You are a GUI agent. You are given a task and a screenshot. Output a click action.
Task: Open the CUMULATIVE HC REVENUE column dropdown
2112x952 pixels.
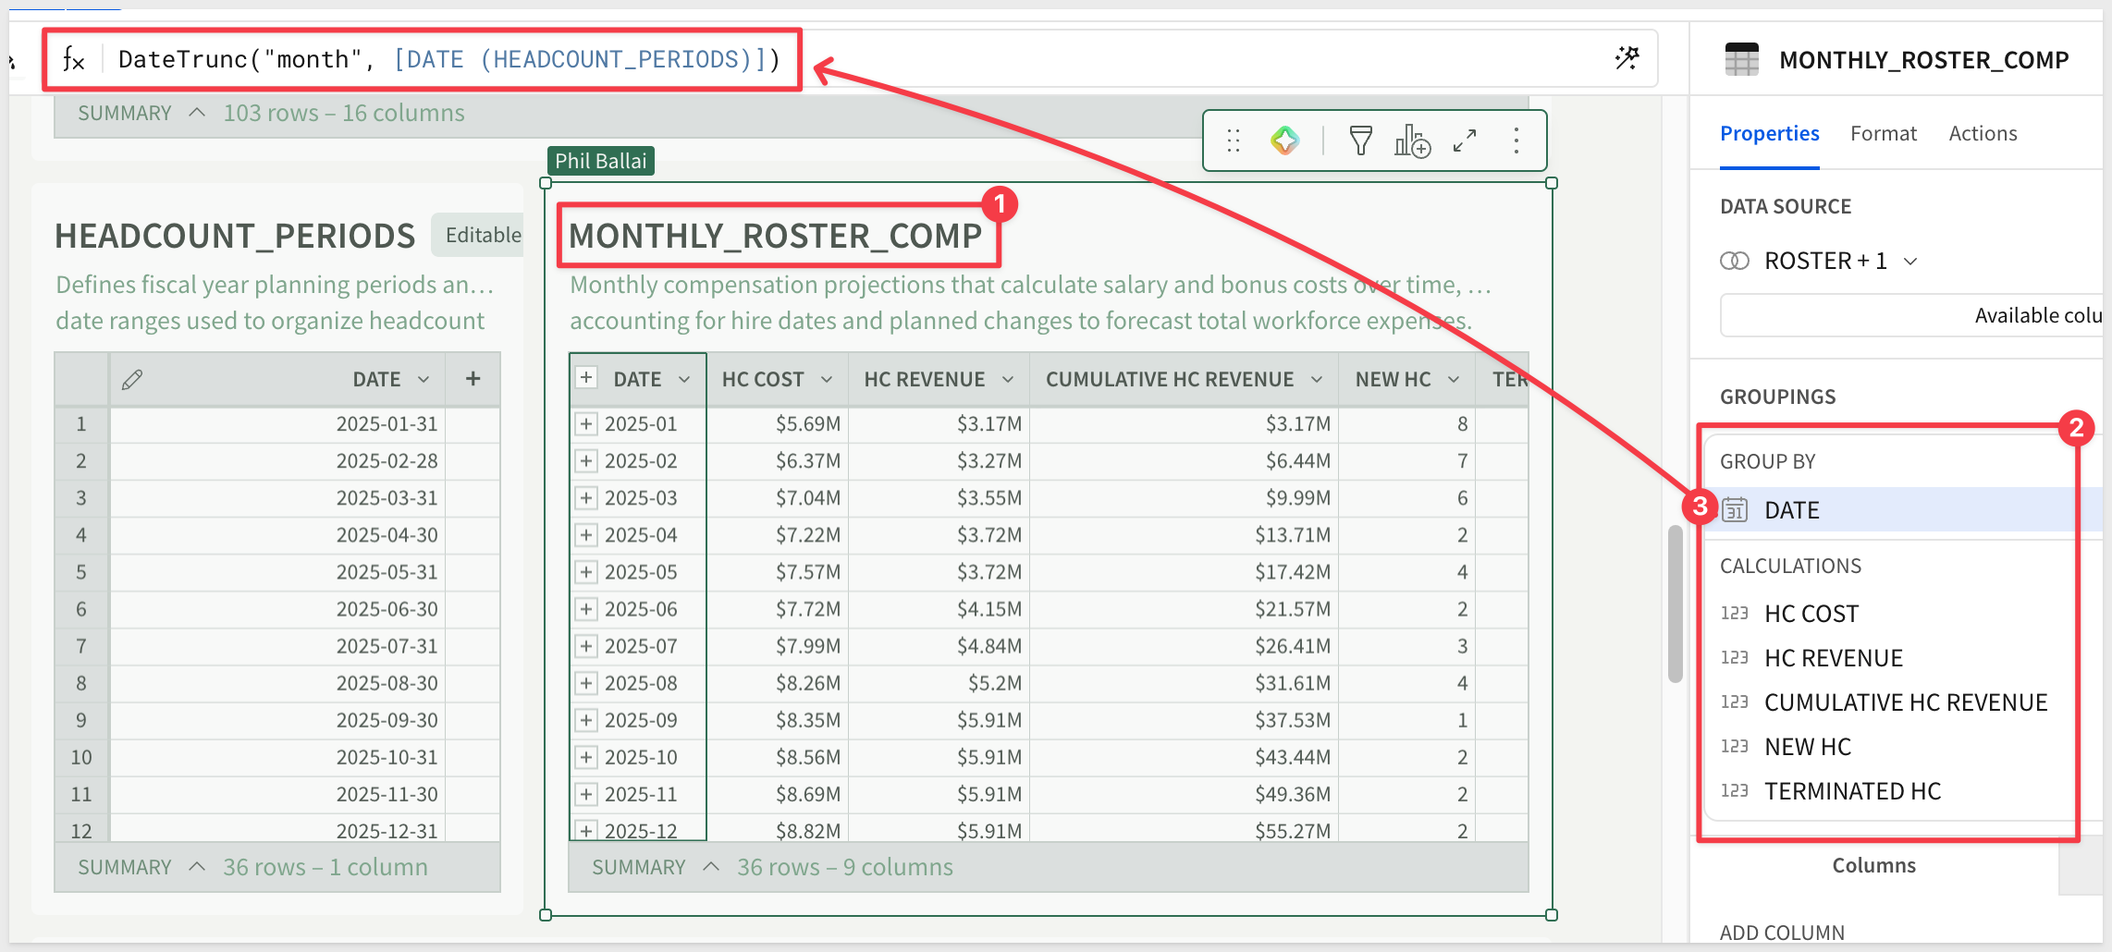[x=1317, y=380]
